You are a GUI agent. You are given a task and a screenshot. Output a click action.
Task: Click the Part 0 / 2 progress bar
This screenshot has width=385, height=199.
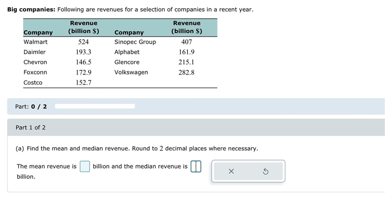click(x=95, y=106)
